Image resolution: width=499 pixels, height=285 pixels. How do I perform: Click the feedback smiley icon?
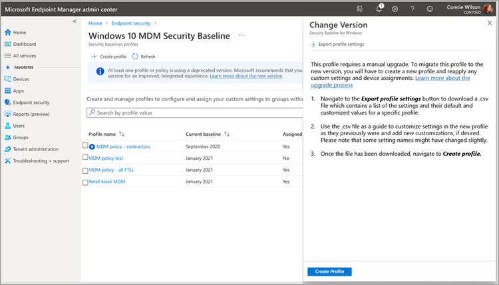click(430, 9)
